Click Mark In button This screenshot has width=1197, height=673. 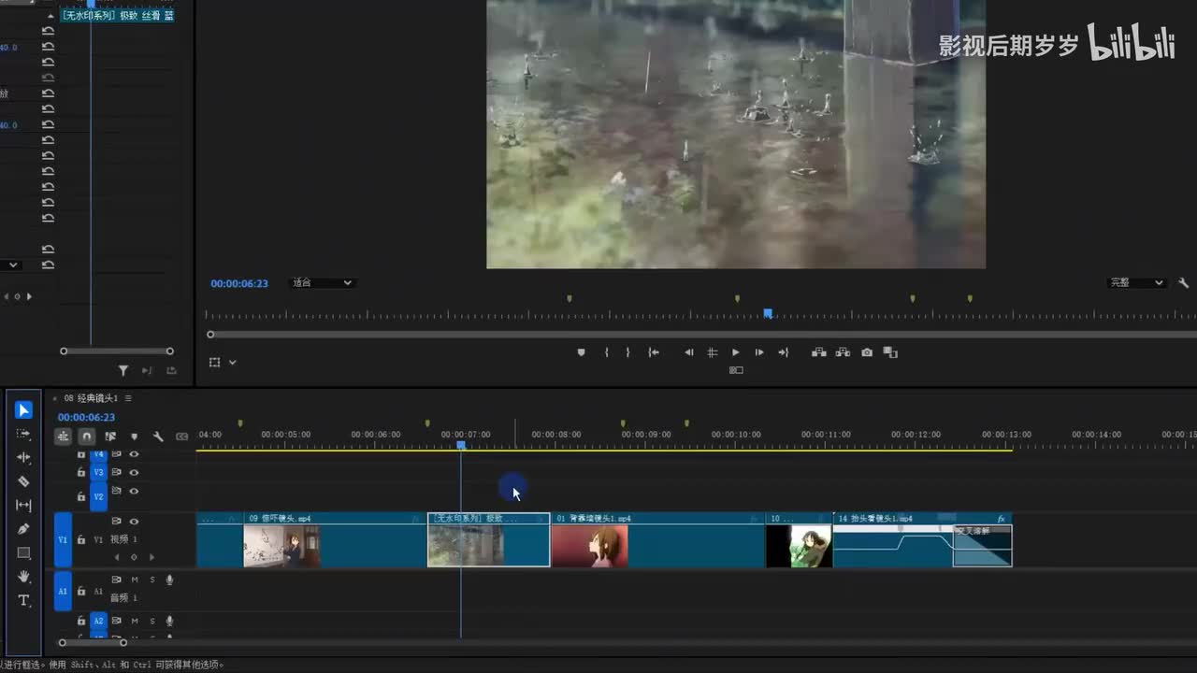(606, 352)
